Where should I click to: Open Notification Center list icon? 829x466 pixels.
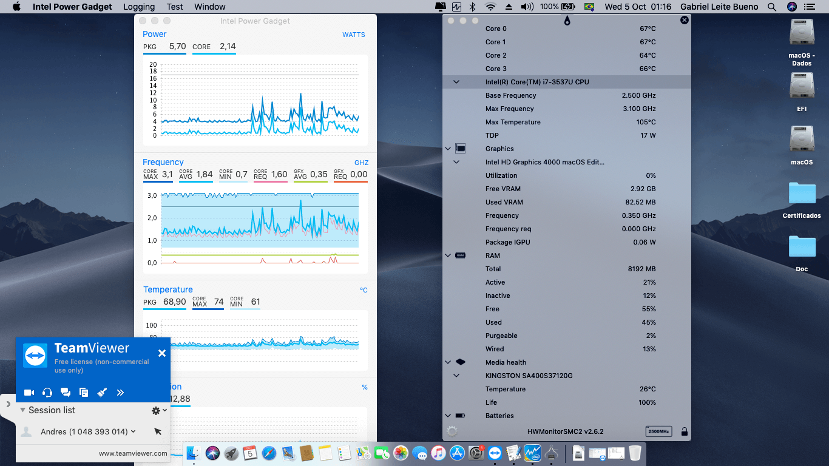[810, 7]
